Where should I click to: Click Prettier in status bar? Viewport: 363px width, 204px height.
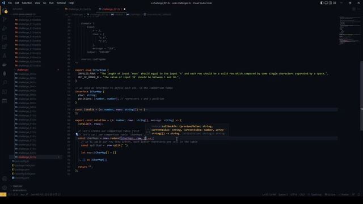tap(343, 194)
